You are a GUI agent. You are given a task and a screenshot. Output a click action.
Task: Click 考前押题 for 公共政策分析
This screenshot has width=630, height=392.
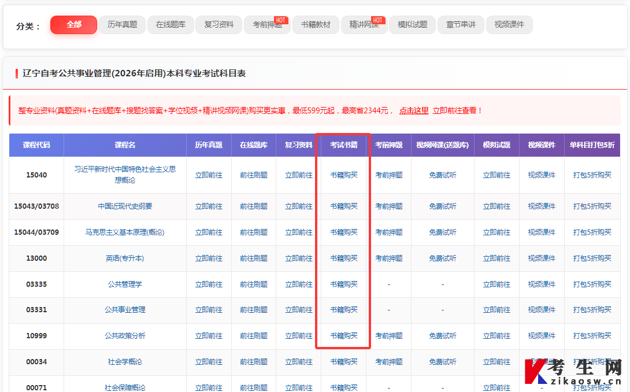(x=389, y=336)
